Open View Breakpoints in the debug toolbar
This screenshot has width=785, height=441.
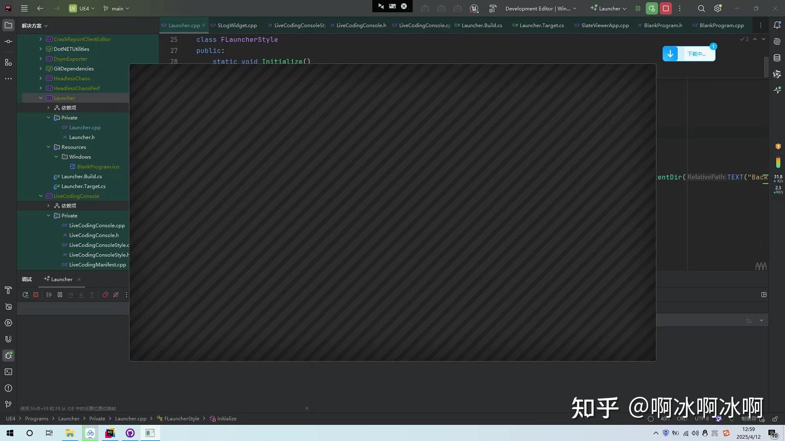click(x=105, y=294)
